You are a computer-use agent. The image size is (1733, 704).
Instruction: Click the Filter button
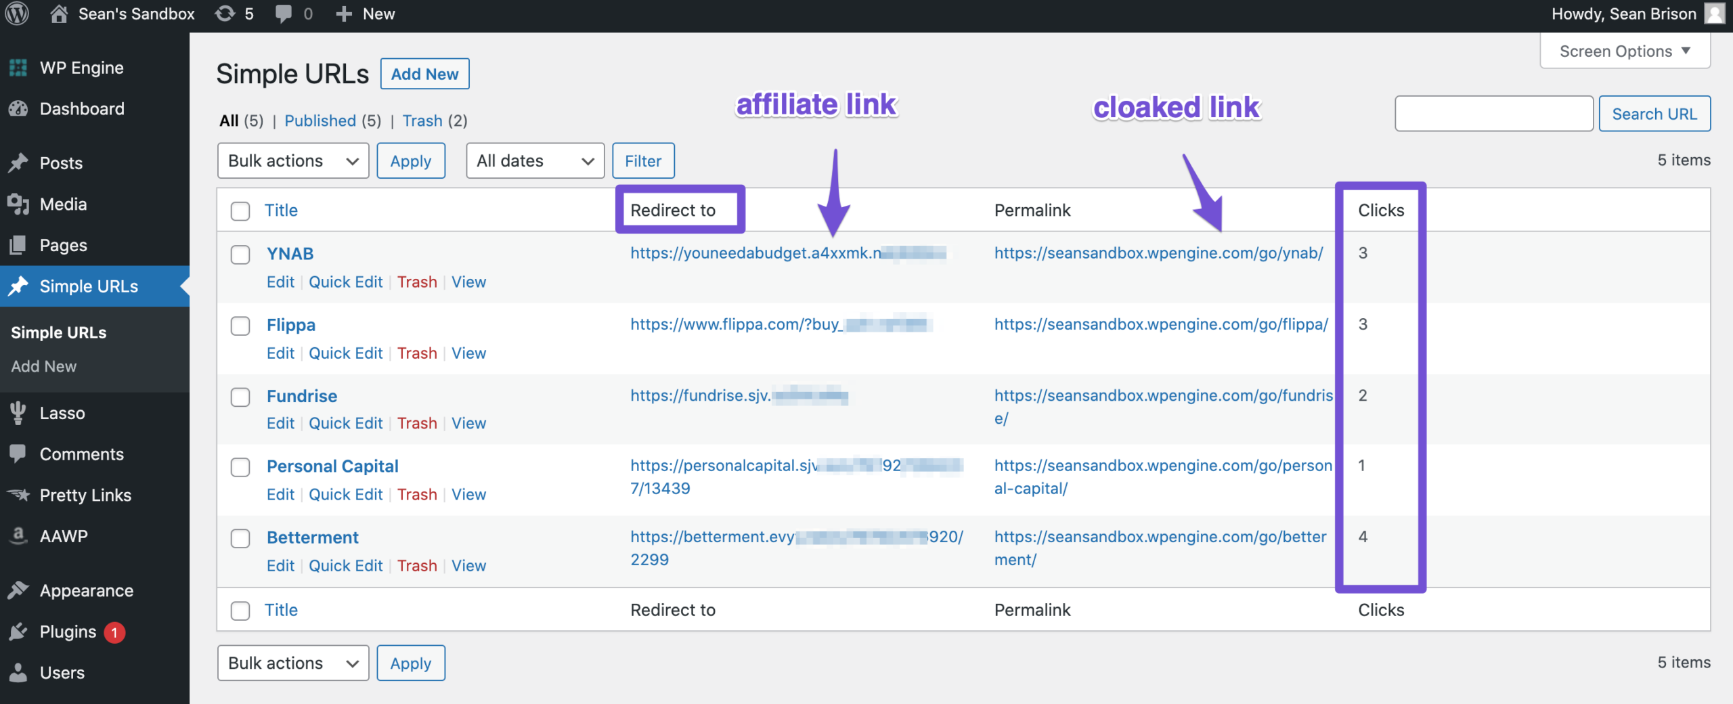(643, 160)
